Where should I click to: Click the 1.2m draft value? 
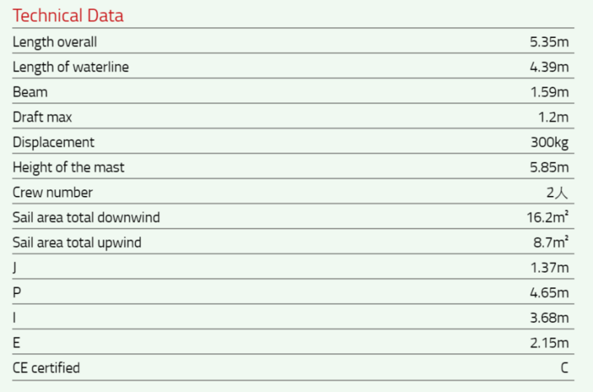pyautogui.click(x=553, y=117)
